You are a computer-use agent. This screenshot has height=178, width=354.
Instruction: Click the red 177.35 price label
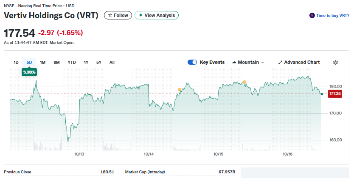335,93
